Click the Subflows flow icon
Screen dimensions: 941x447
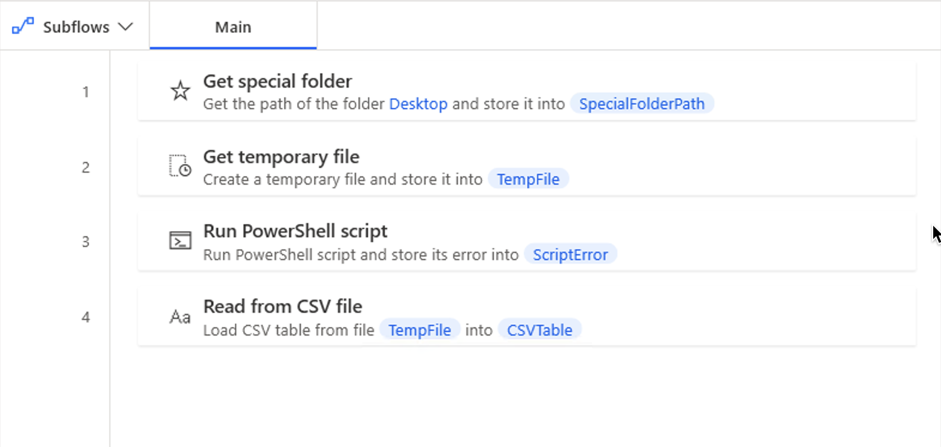pyautogui.click(x=23, y=26)
